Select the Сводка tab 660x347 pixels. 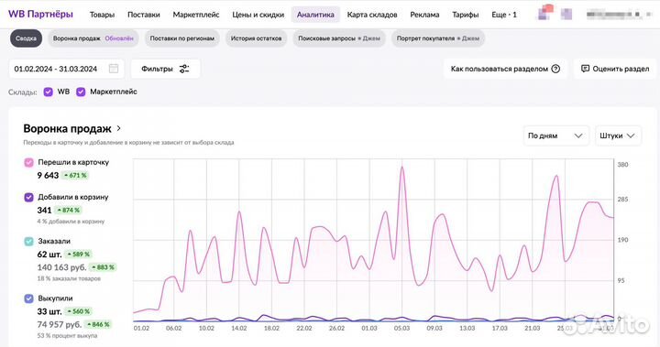click(x=26, y=38)
